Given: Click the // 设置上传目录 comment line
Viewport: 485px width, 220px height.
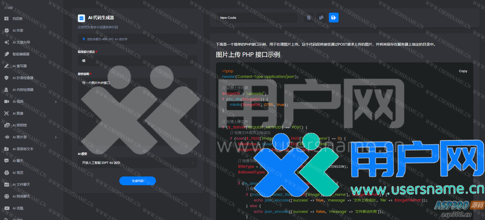Looking at the screenshot, I should click(x=235, y=88).
